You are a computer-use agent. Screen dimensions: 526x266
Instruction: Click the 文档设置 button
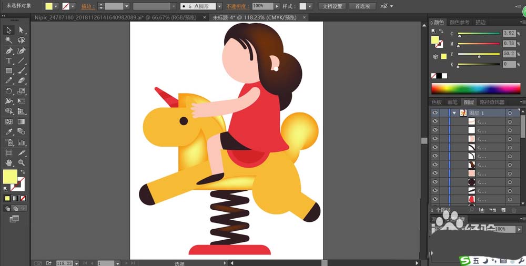332,6
